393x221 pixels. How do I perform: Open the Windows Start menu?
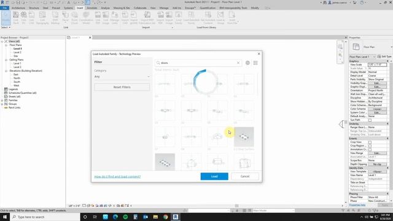5,217
